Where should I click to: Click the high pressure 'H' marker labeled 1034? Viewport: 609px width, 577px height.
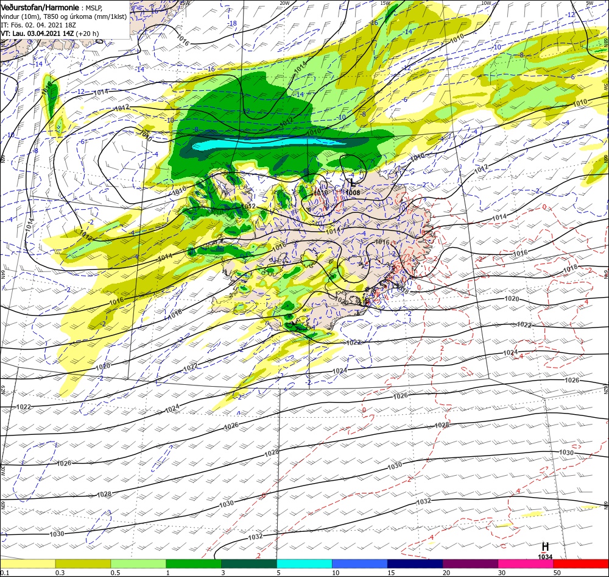[x=545, y=547]
